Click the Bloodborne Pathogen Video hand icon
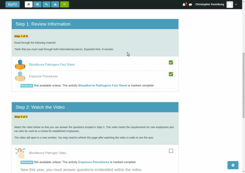 pos(20,153)
